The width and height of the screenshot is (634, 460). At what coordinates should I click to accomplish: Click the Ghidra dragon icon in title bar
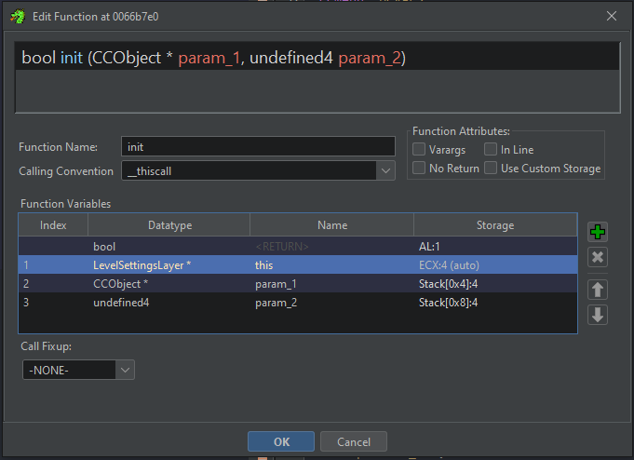pyautogui.click(x=13, y=15)
